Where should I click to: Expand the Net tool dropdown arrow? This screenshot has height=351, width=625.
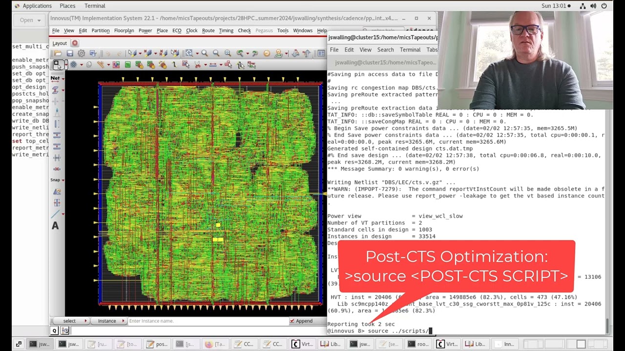point(63,78)
